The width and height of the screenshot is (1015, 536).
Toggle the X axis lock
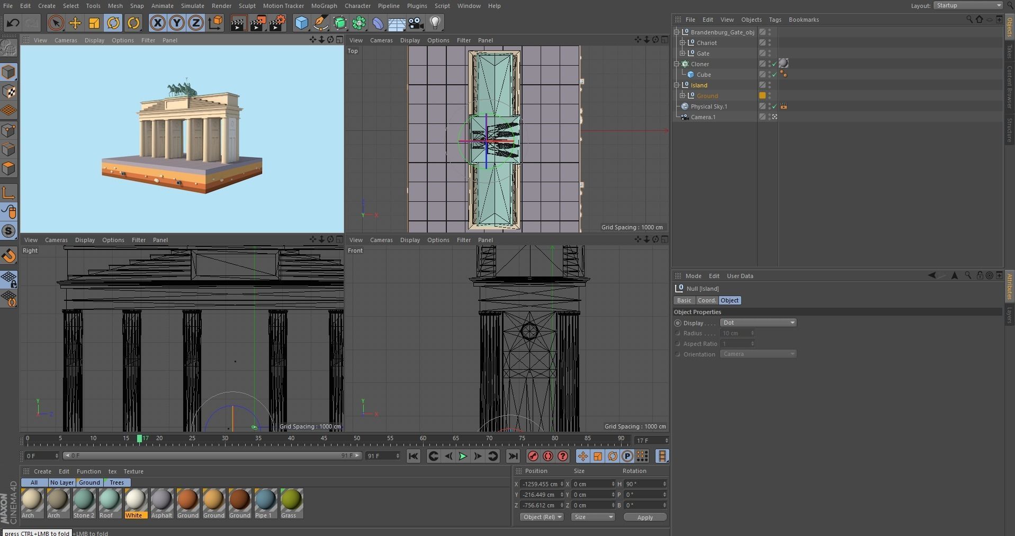[157, 23]
